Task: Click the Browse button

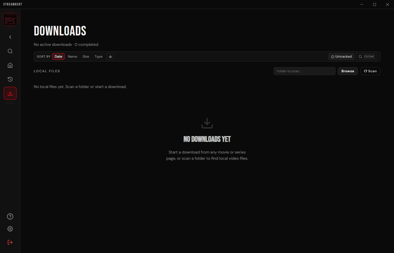Action: coord(348,71)
